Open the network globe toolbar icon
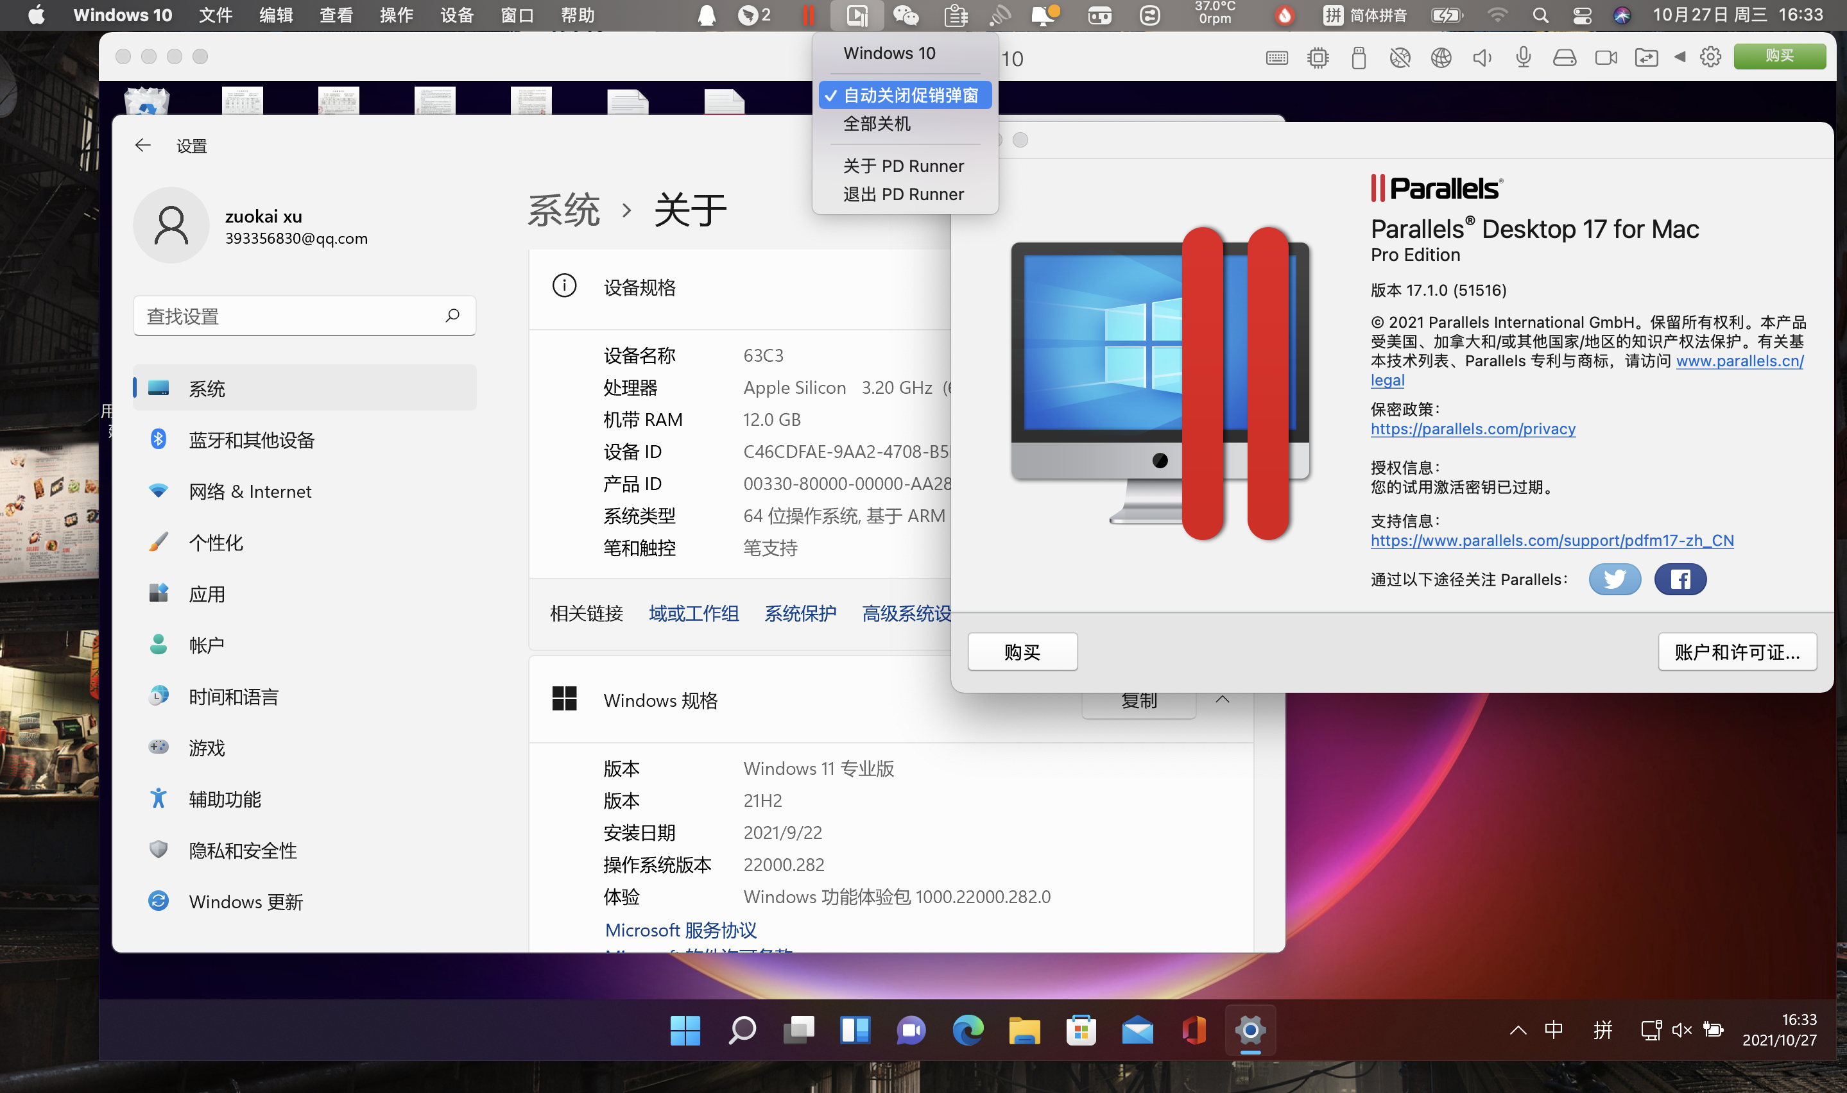This screenshot has width=1847, height=1093. pyautogui.click(x=1441, y=58)
